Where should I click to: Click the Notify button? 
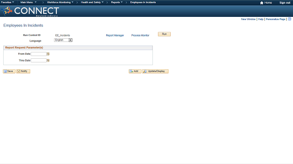(23, 71)
